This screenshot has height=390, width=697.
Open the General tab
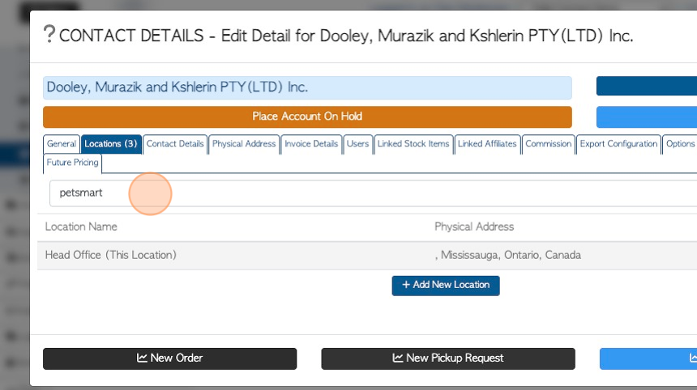click(x=62, y=144)
